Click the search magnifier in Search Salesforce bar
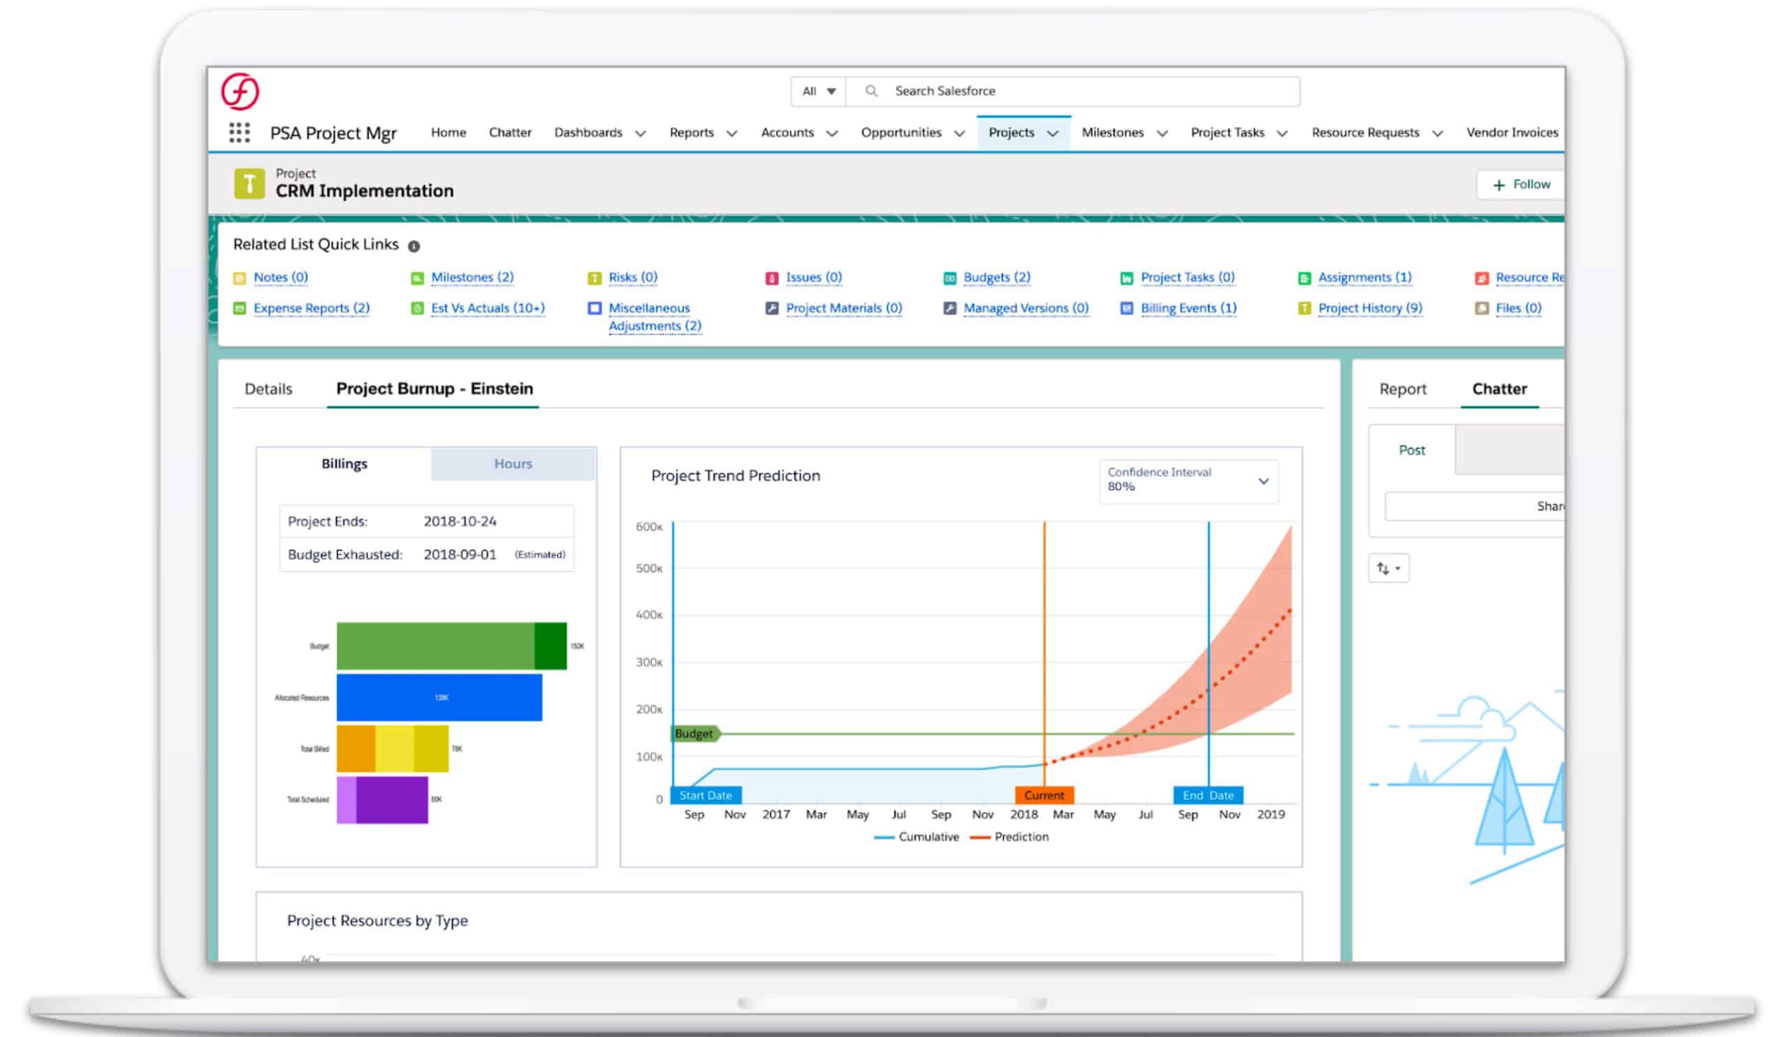This screenshot has height=1037, width=1785. point(872,91)
